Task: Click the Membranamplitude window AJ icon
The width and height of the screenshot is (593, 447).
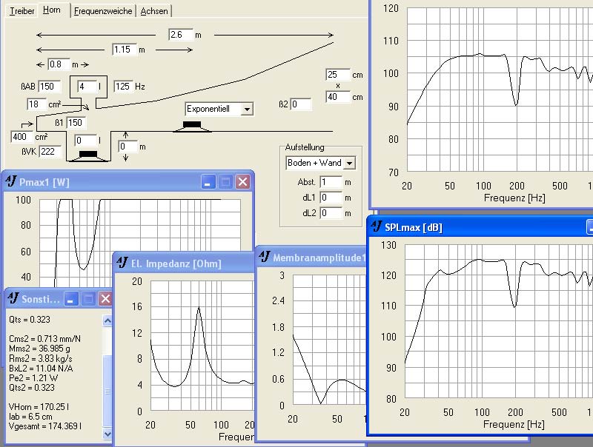Action: [265, 257]
